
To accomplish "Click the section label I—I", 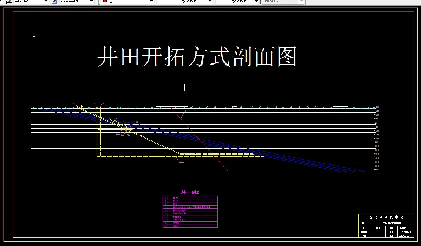I will point(193,88).
